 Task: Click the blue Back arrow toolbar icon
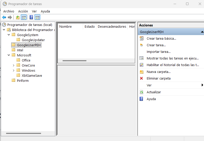4,17
